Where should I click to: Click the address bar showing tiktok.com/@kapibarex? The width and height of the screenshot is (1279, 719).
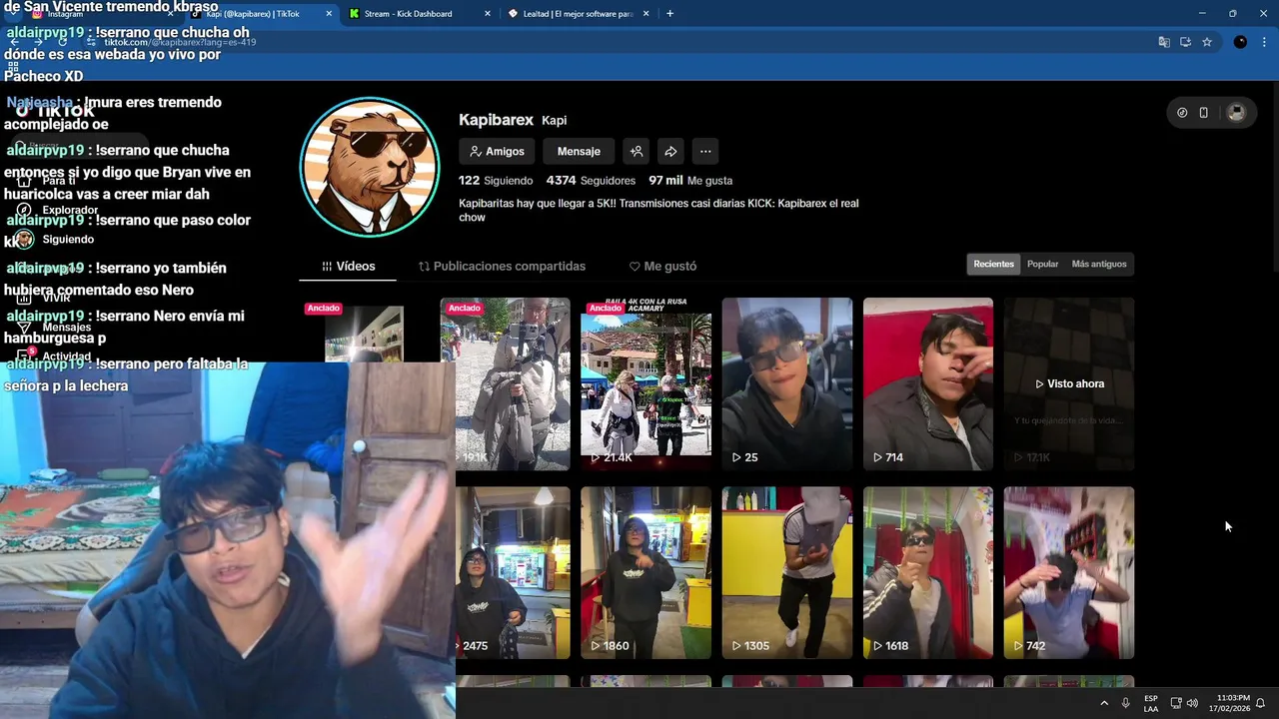coord(620,42)
